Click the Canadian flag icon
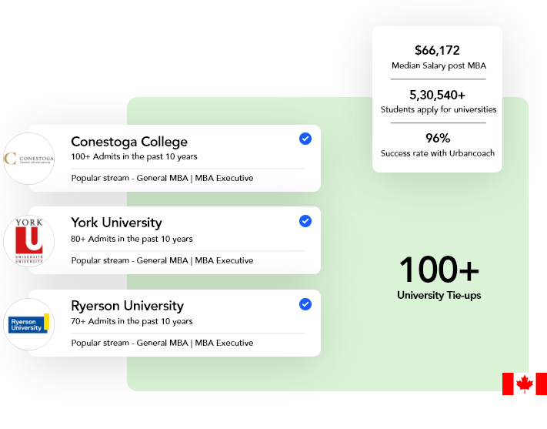This screenshot has width=547, height=429. click(525, 384)
